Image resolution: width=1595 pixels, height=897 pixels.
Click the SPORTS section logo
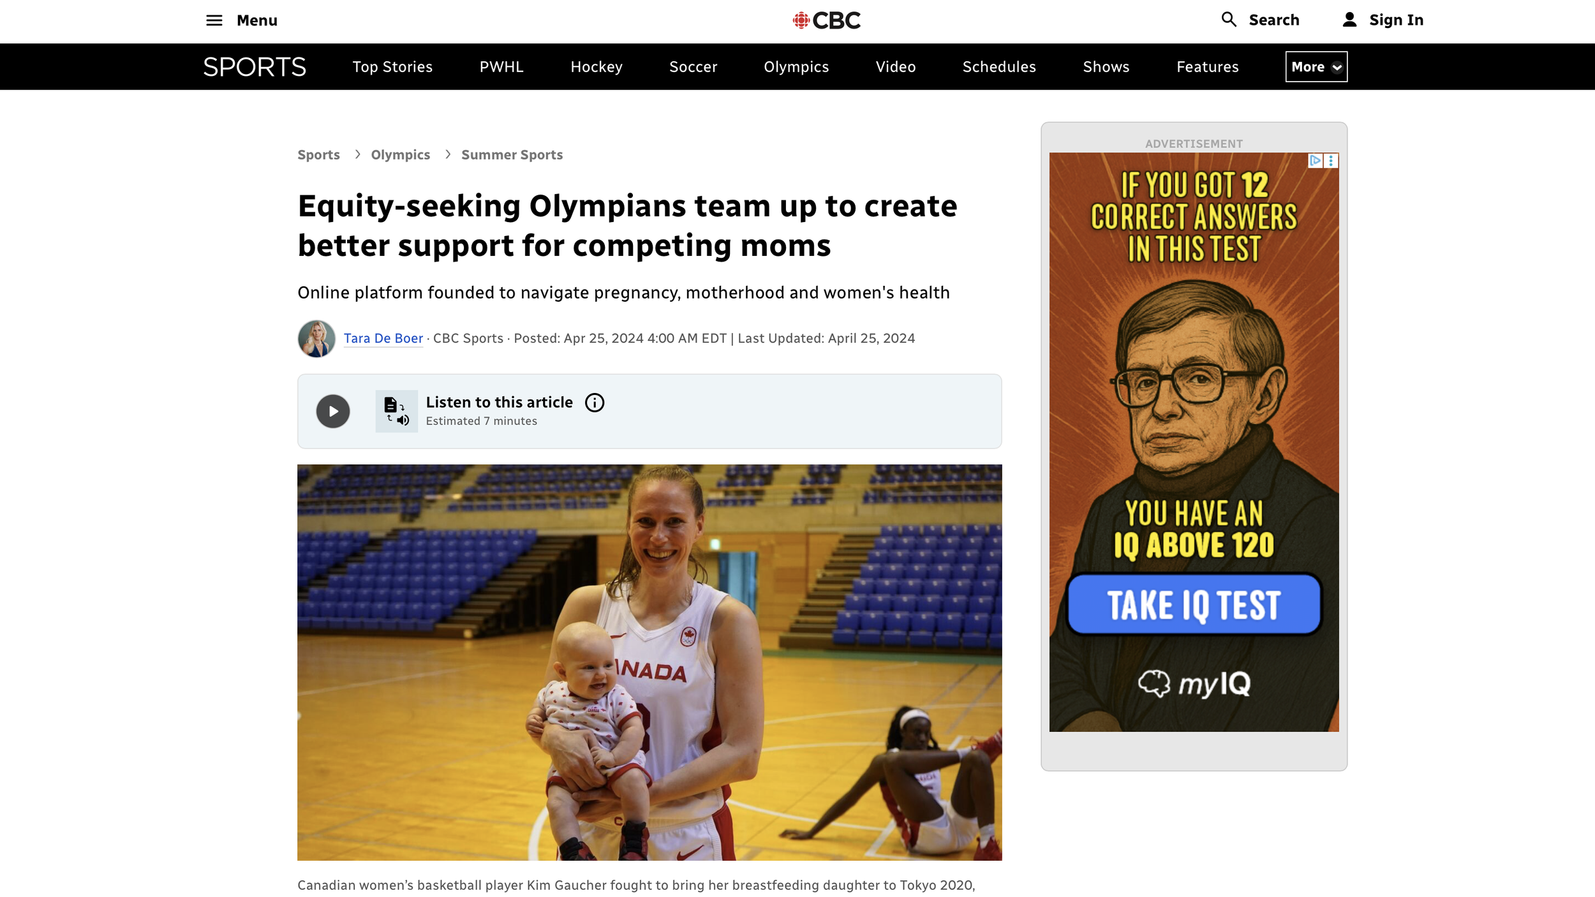tap(255, 67)
